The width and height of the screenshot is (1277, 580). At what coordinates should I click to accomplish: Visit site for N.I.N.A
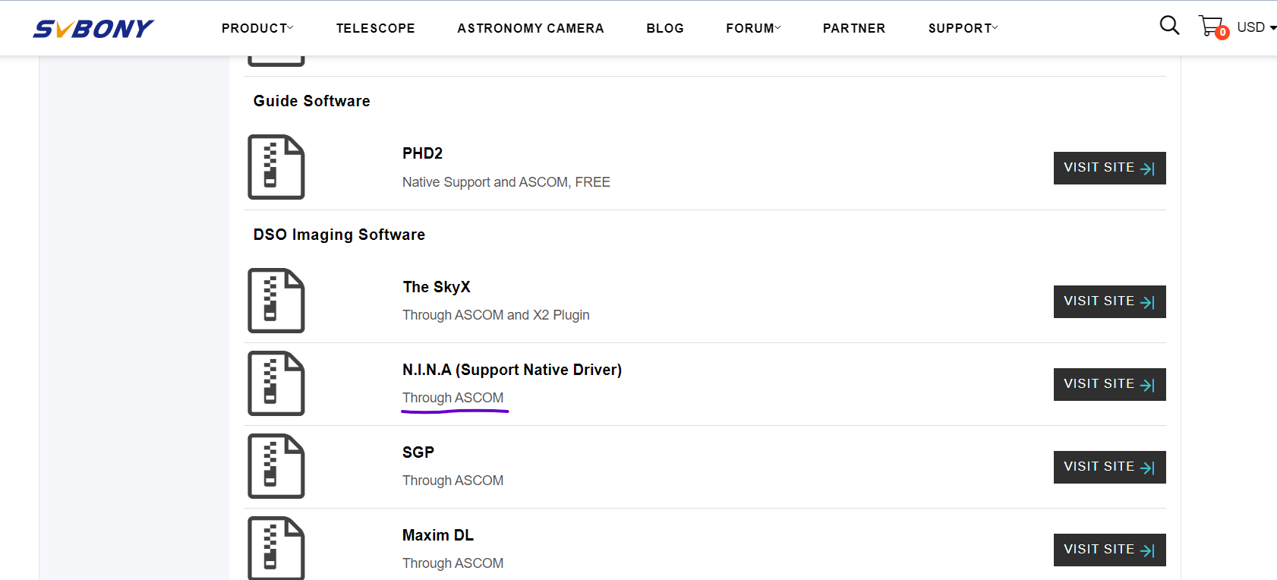(1109, 384)
